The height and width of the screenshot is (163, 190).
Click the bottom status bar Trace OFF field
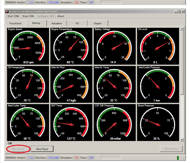91,158
